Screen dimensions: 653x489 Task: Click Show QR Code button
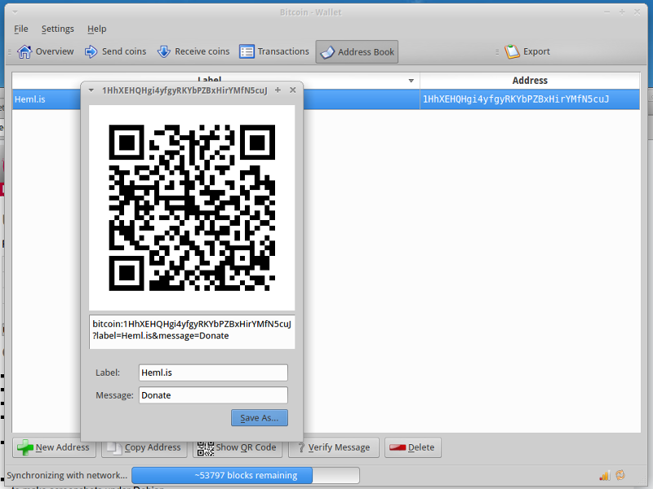(237, 447)
